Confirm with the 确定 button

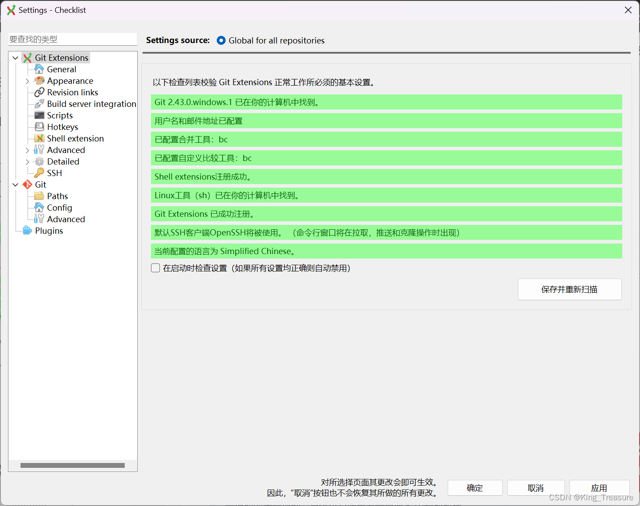pos(475,488)
